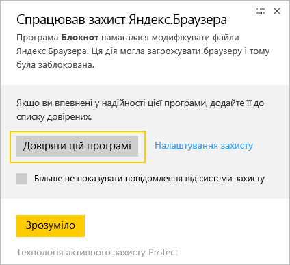The image size is (290, 265).
Task: Click the checkbox label about protection system messages
Action: 149,179
